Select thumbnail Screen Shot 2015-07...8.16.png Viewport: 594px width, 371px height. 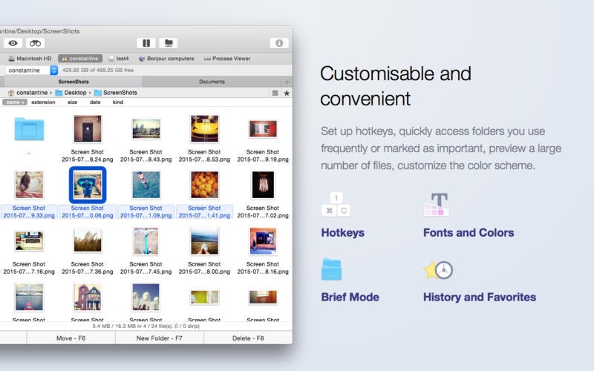click(x=263, y=240)
